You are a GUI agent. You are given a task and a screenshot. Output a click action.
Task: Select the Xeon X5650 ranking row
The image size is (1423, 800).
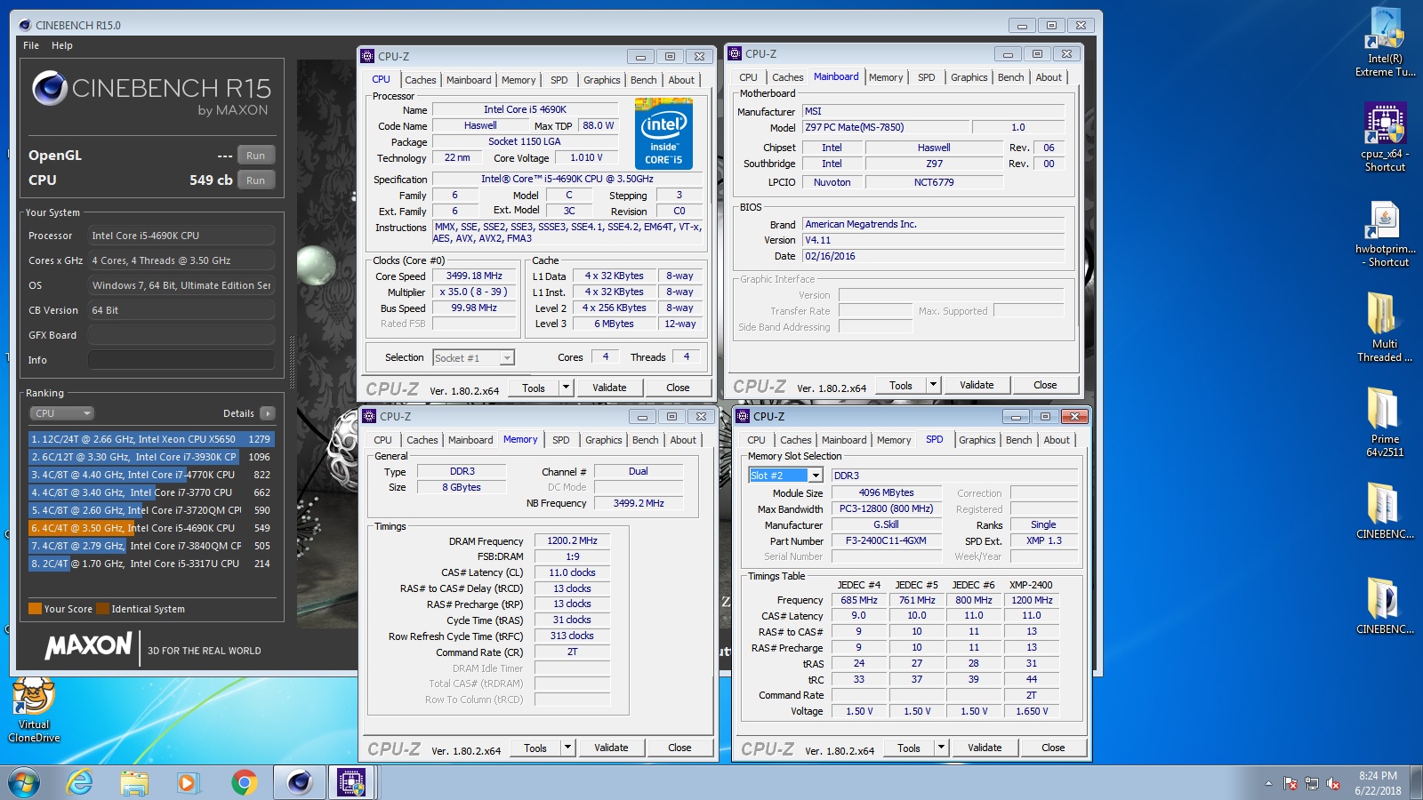151,439
